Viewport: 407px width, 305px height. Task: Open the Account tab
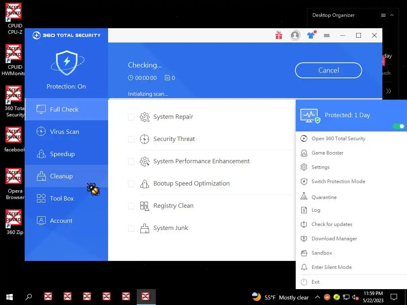(x=66, y=221)
